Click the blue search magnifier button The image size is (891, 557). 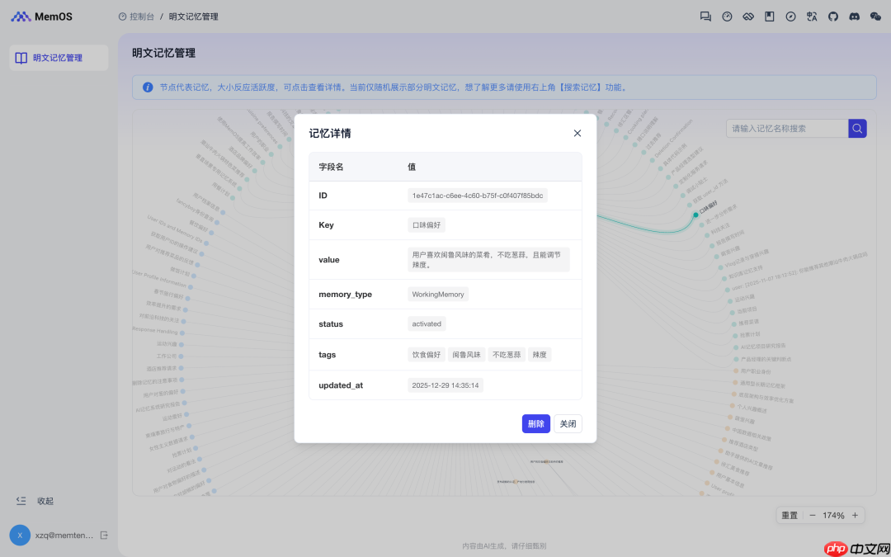point(857,128)
